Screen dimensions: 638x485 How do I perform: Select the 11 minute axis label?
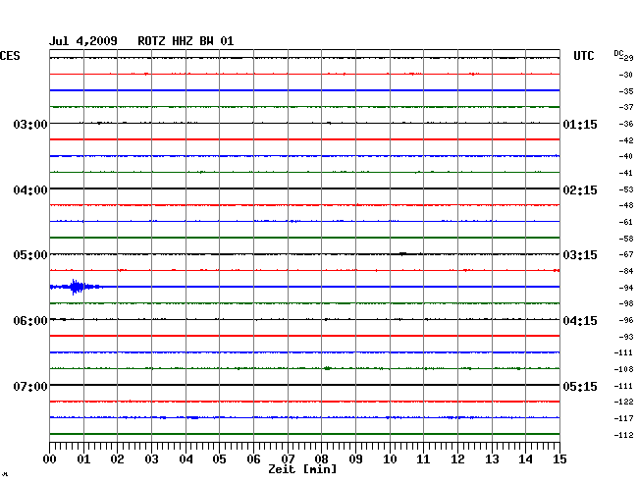(423, 459)
